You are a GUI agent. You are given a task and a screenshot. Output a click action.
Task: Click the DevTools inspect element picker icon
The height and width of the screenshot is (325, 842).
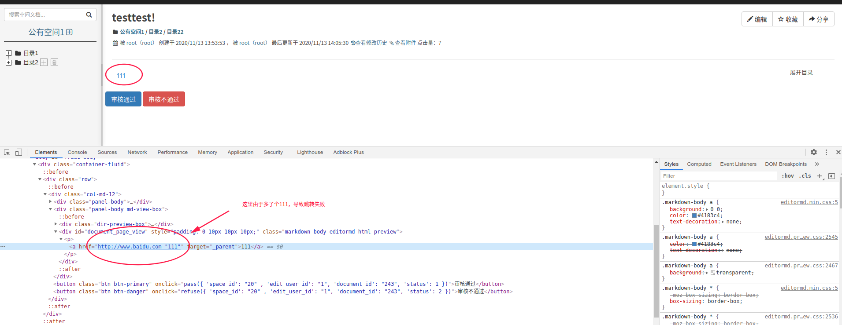[7, 152]
